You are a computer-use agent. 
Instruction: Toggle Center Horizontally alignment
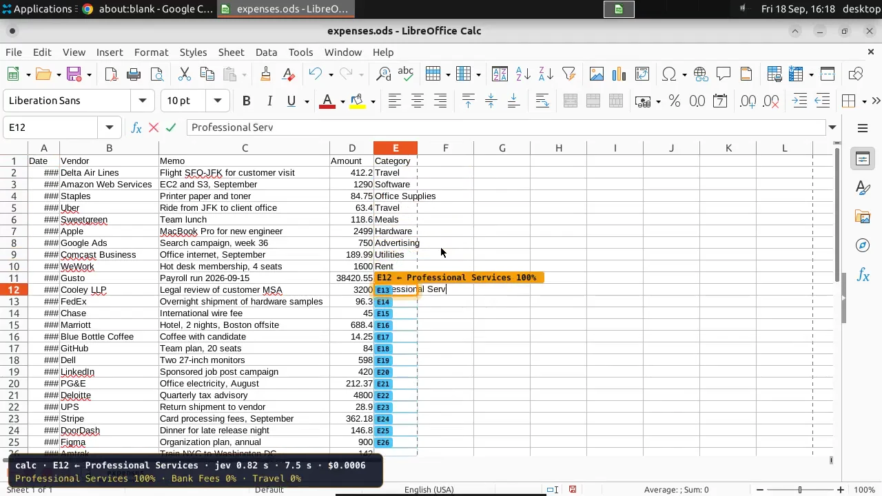(418, 101)
